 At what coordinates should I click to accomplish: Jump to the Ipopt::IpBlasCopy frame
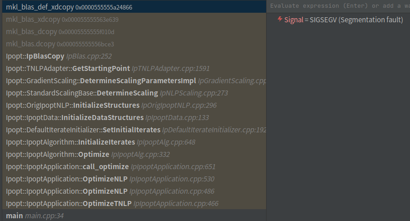click(x=59, y=56)
